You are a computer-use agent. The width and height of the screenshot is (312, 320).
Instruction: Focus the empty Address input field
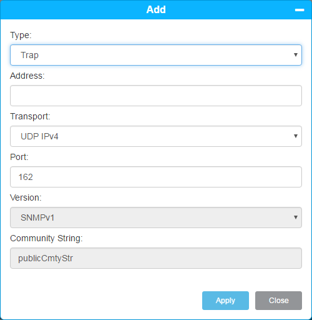coord(156,96)
